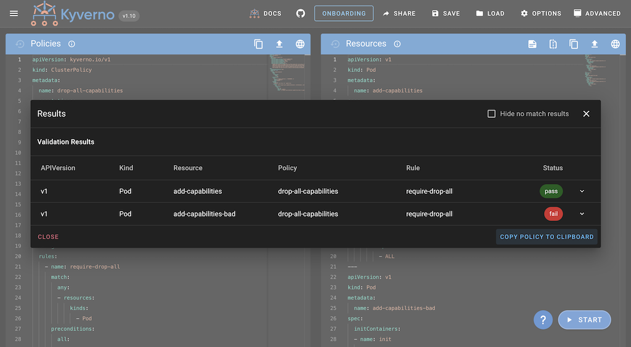Image resolution: width=631 pixels, height=347 pixels.
Task: Click Policies info icon
Action: click(x=71, y=44)
